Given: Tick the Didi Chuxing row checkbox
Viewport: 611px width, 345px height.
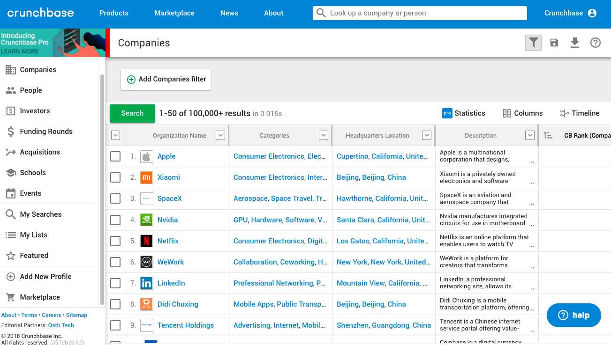Looking at the screenshot, I should [115, 304].
